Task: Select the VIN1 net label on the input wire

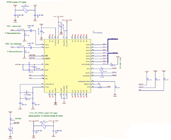Action: coord(12,30)
